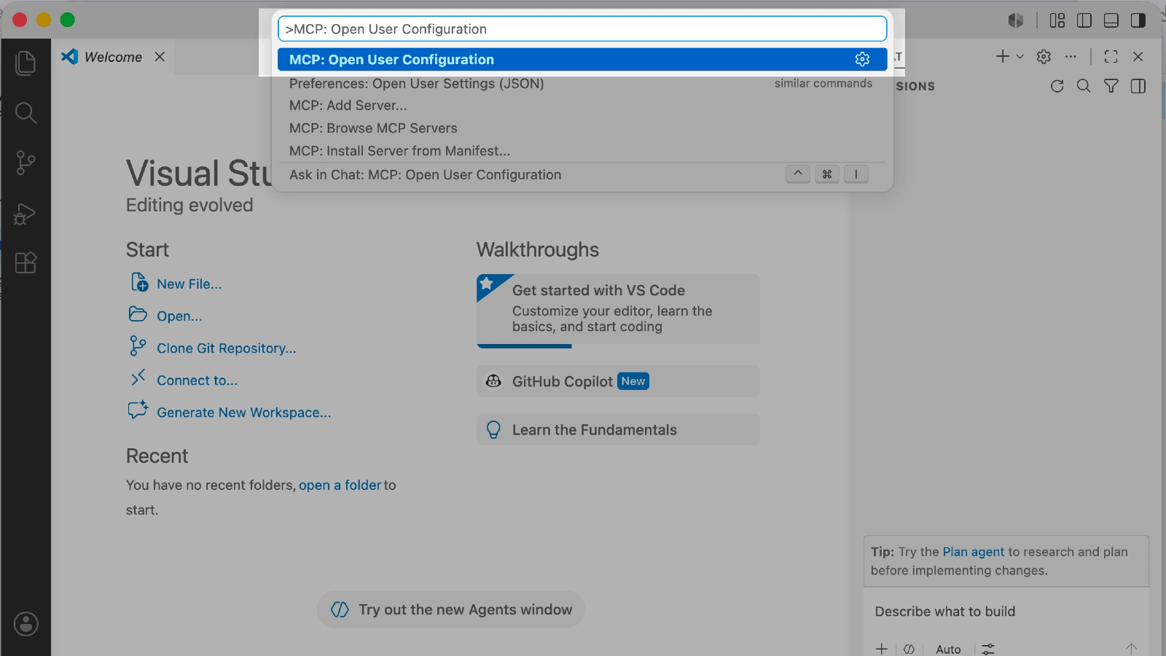Open the Plan agent link

[974, 552]
